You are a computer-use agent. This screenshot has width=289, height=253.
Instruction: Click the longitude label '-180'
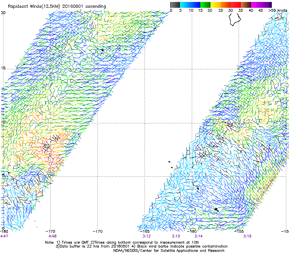coord(4,231)
